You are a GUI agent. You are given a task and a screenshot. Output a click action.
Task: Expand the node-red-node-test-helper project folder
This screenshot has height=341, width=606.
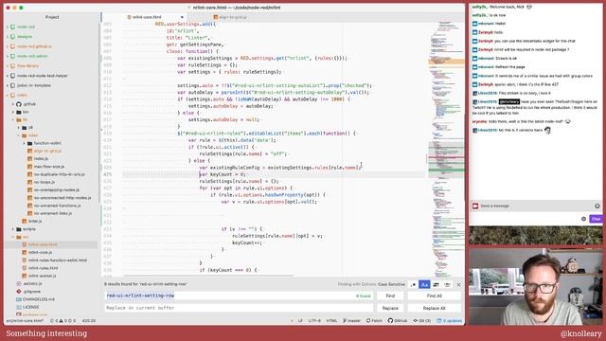8,76
